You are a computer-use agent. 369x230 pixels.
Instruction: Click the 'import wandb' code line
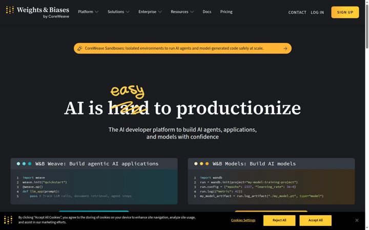click(x=211, y=178)
